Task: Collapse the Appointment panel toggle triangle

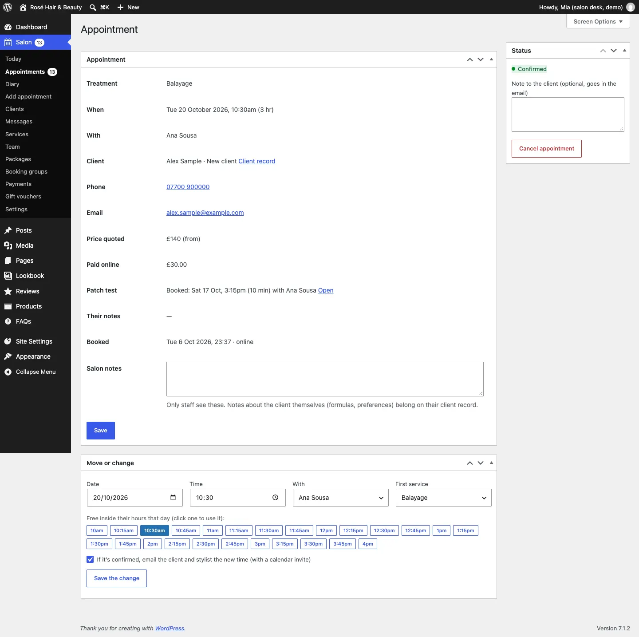Action: tap(491, 59)
